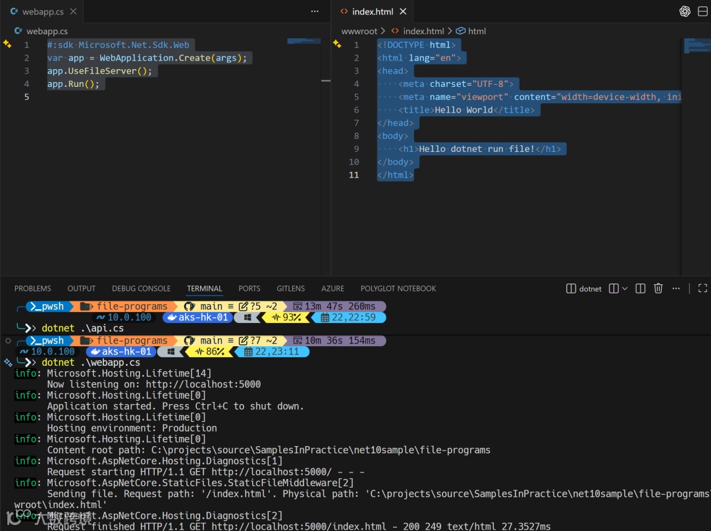
Task: Open more actions in terminal panel
Action: click(677, 288)
